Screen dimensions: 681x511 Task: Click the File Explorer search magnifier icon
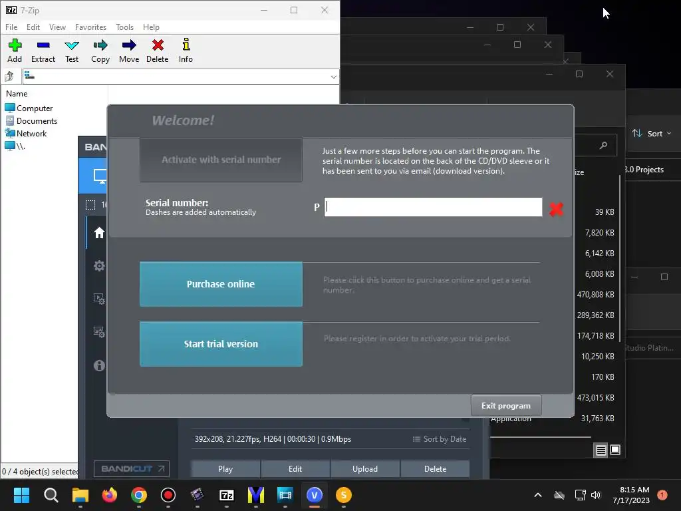(603, 146)
